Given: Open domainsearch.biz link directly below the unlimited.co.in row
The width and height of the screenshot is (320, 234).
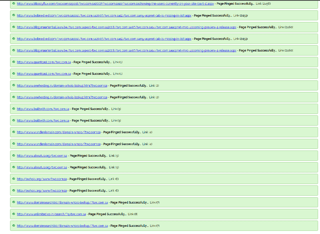Looking at the screenshot, I should coord(62,226).
